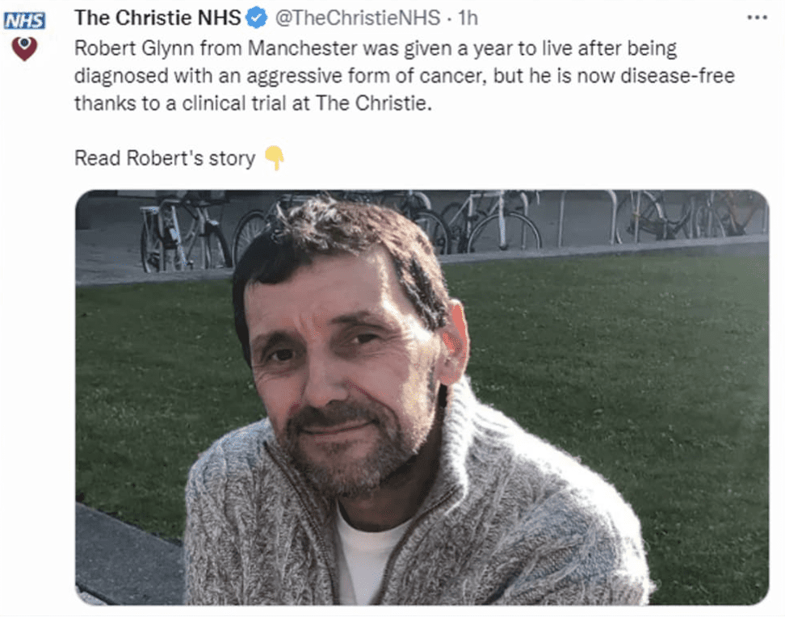Click the maroon heart icon under the NHS logo
The image size is (785, 617).
[x=24, y=48]
